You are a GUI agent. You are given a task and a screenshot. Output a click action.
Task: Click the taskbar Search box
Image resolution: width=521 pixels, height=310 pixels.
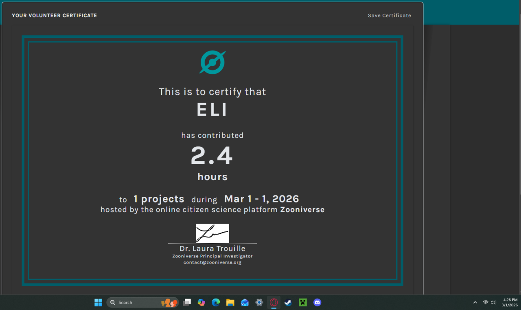(142, 302)
